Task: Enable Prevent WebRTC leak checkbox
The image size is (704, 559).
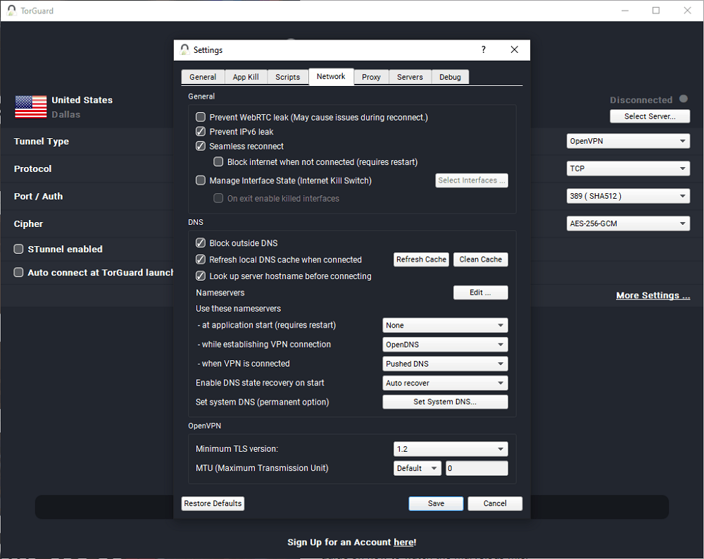Action: (x=201, y=118)
